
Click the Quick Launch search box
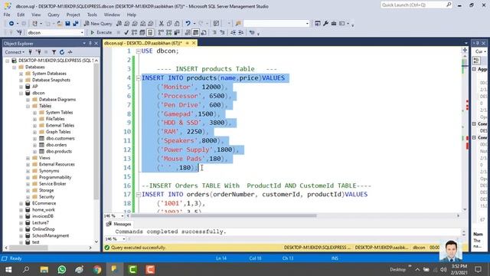[416, 5]
